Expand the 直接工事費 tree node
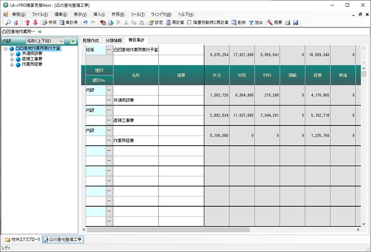The image size is (371, 252). pos(12,59)
